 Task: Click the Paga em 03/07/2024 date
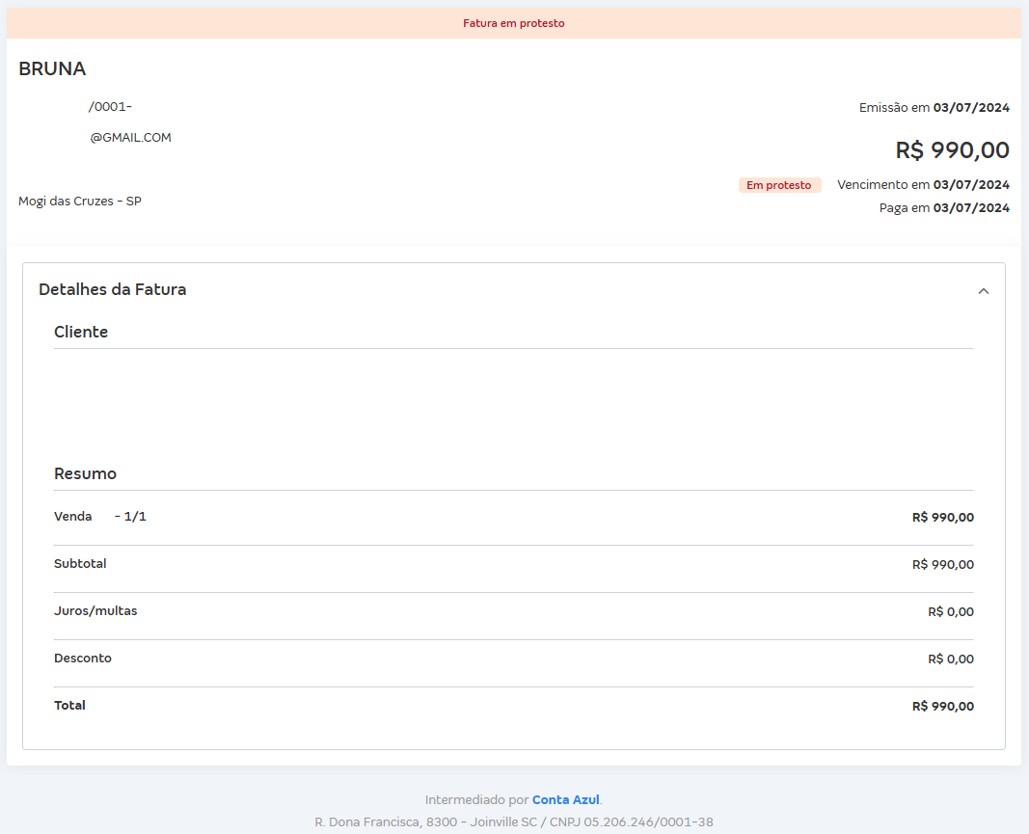(944, 208)
